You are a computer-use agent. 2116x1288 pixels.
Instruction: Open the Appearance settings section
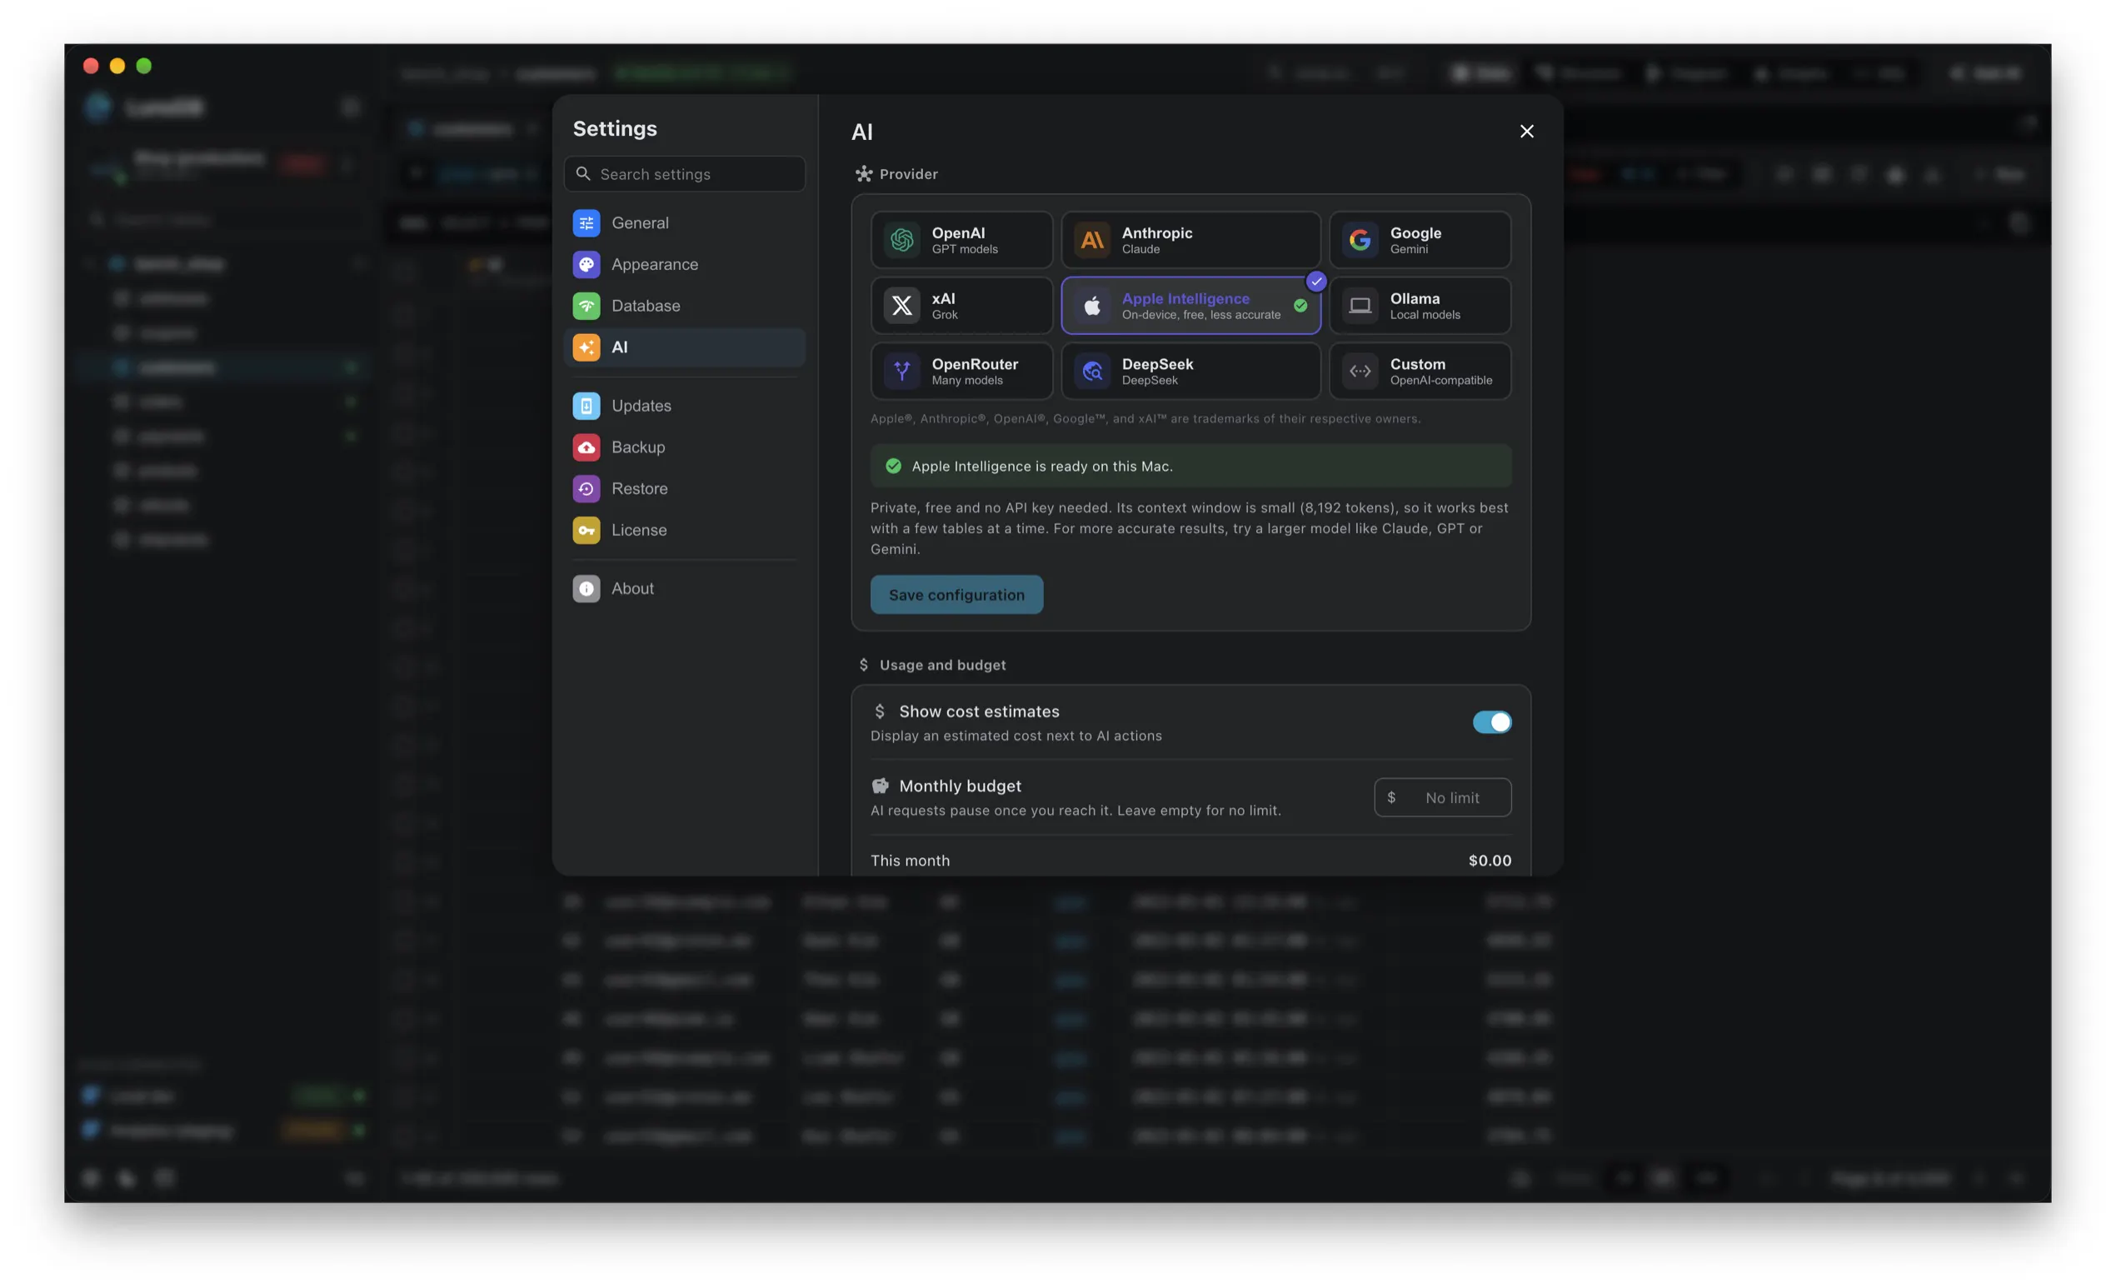[685, 264]
